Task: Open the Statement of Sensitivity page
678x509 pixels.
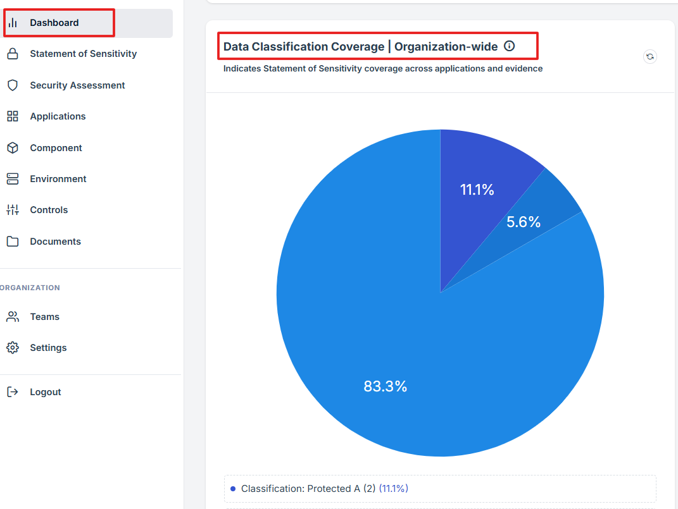Action: point(83,54)
